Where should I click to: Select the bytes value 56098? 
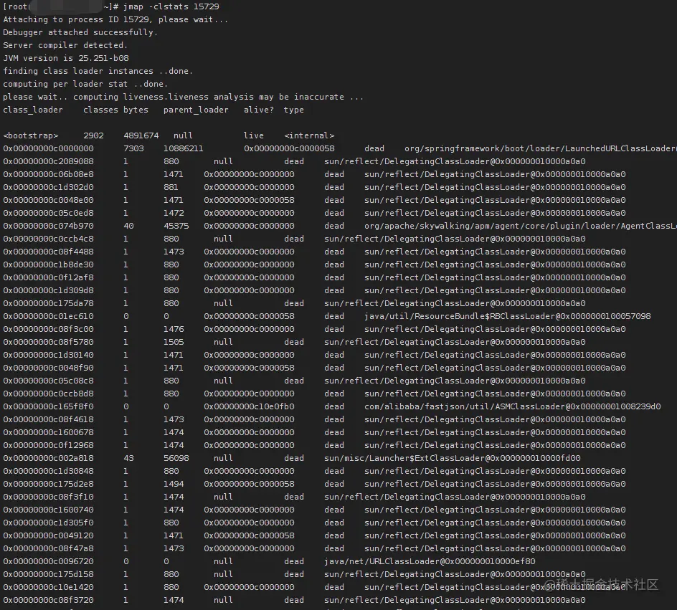tap(176, 458)
